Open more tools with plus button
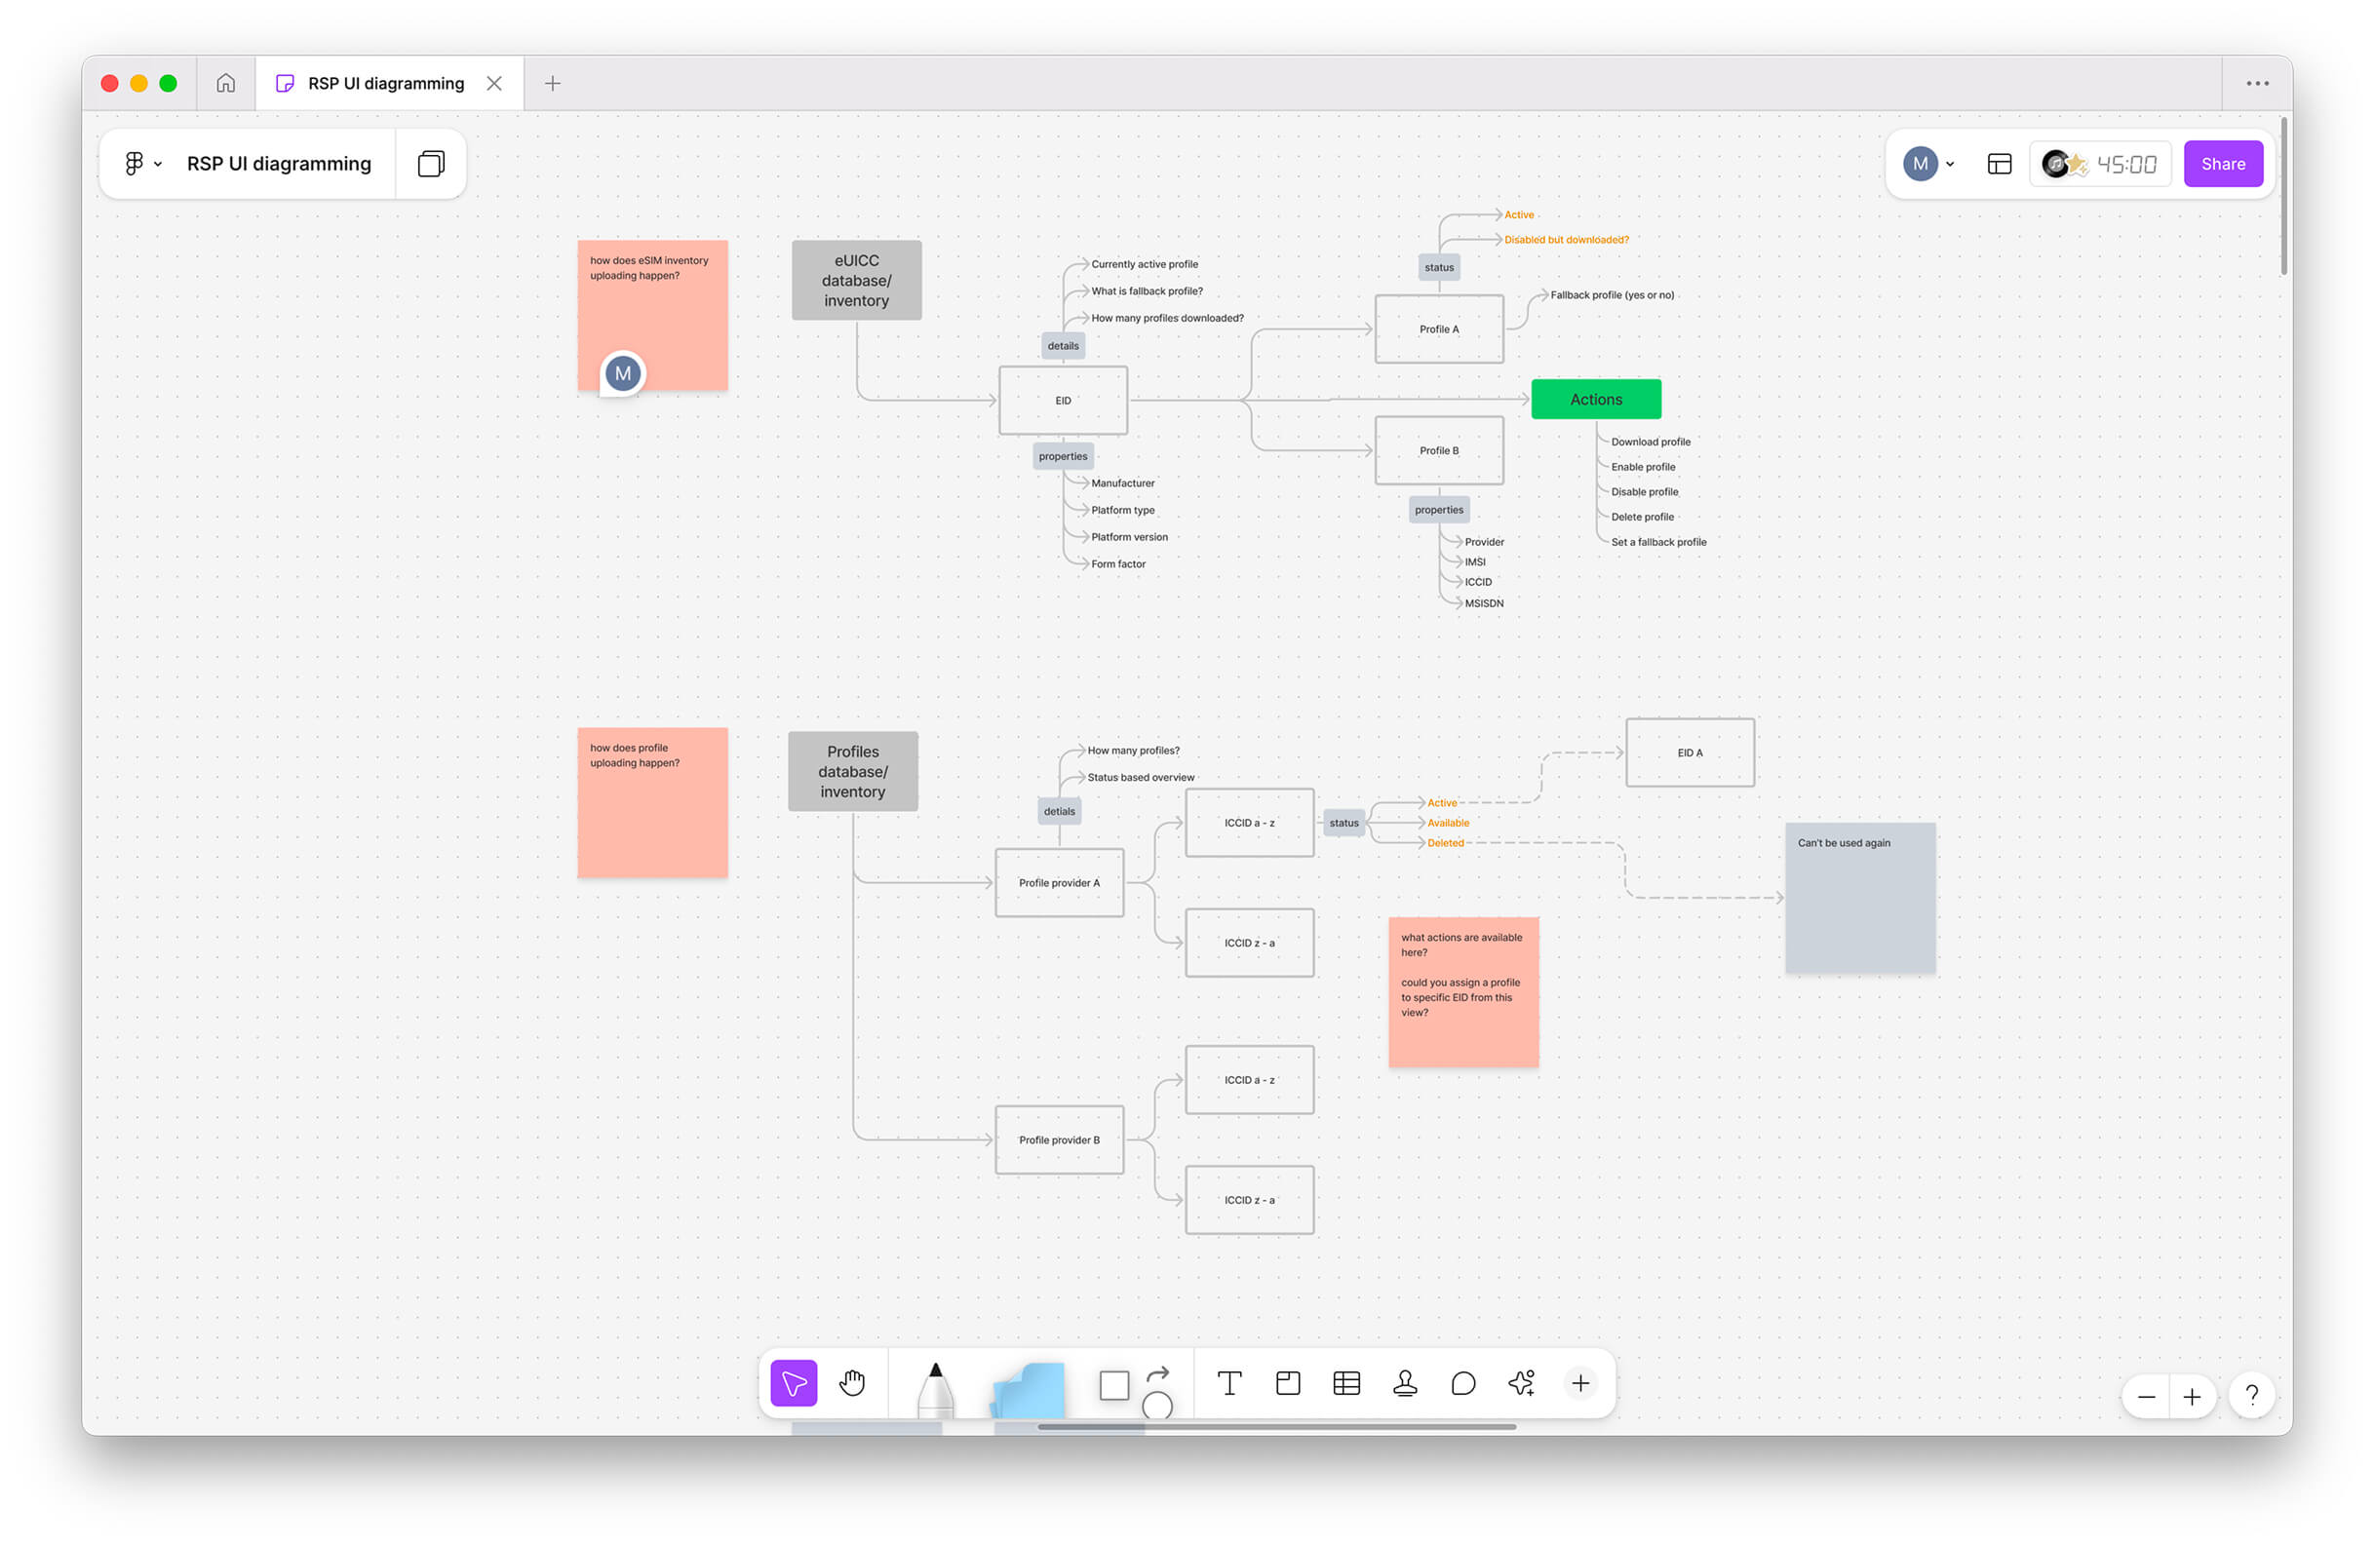Screen dimensions: 2375x1544 tap(1579, 1382)
